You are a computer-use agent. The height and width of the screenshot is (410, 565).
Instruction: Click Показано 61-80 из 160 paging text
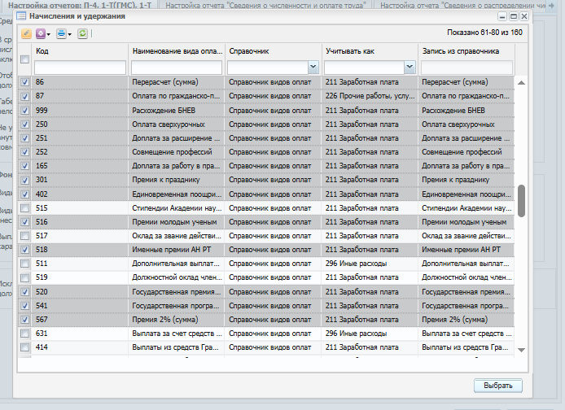click(x=484, y=33)
